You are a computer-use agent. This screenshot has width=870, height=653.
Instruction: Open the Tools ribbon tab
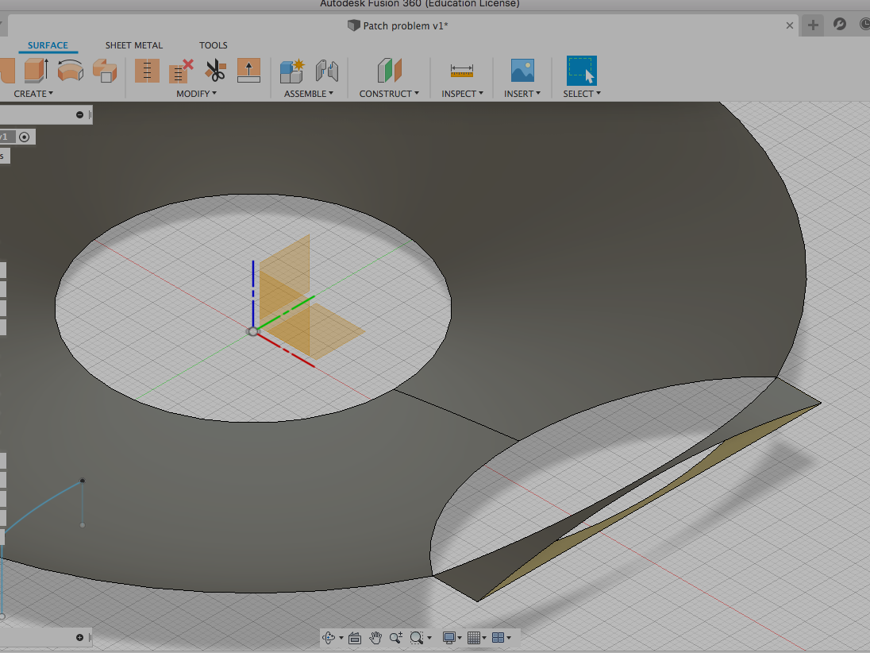point(213,45)
